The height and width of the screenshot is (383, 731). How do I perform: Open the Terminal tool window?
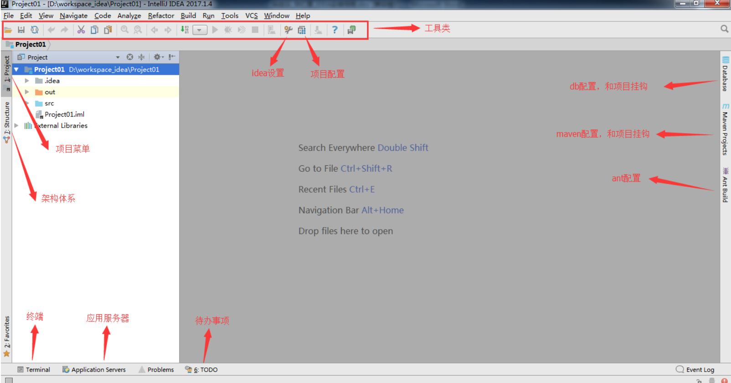(x=34, y=369)
